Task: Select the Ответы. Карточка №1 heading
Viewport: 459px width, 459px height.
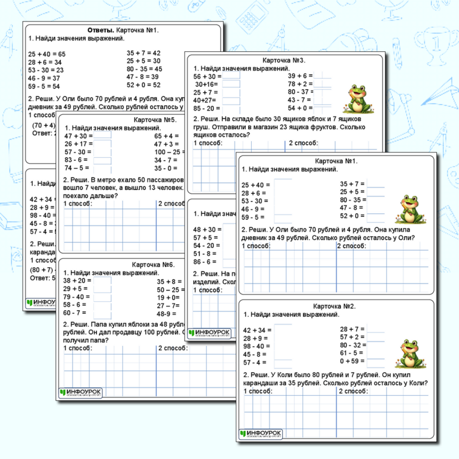Action: pos(123,30)
